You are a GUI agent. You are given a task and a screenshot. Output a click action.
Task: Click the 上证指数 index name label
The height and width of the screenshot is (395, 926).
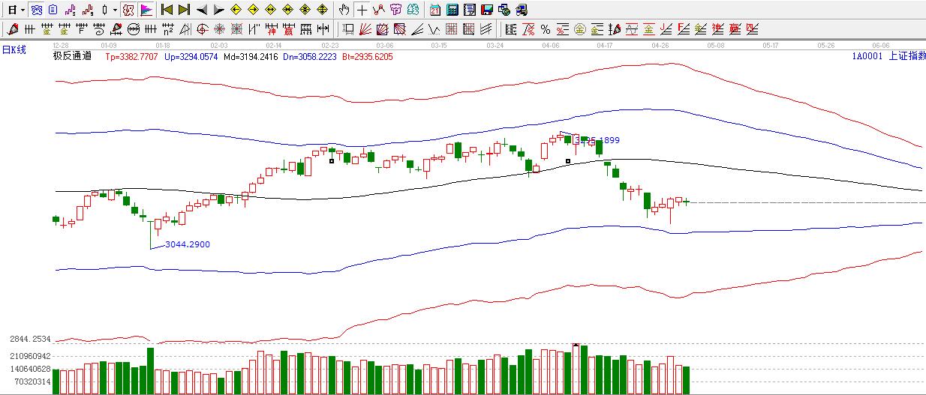pyautogui.click(x=906, y=56)
